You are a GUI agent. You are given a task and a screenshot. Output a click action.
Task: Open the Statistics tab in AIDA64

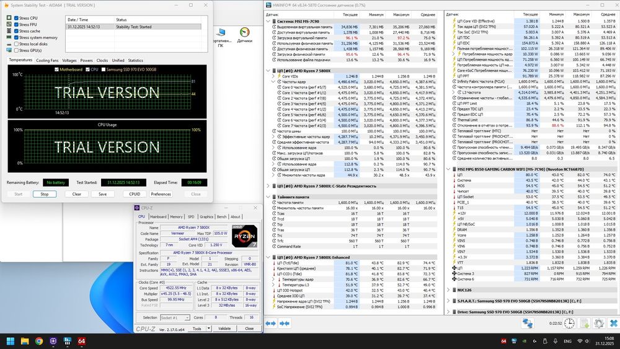(135, 61)
